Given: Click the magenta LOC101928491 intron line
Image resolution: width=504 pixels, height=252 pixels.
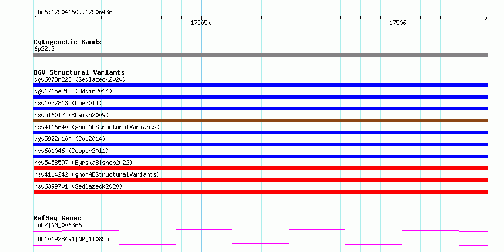Looking at the screenshot, I should coord(260,244).
